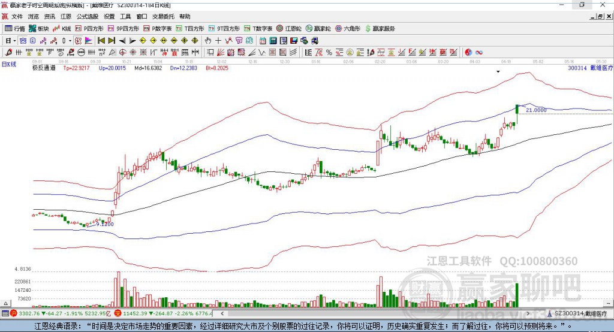
Task: Open the calendar icon
Action: coord(263,41)
